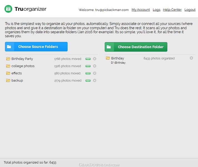Click 'Total photos organized so far: 6433' status
The image size is (198, 167).
click(30, 163)
